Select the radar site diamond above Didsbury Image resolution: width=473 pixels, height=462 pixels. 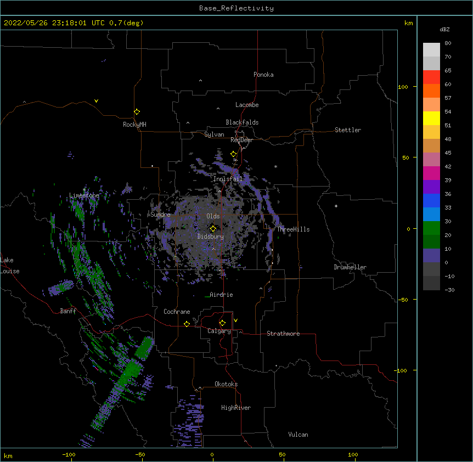click(x=213, y=229)
